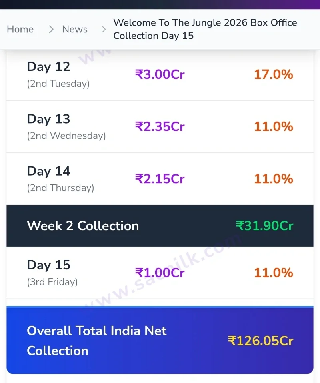Click the 17.0% occupancy value for Day 12
The image size is (320, 383).
tap(274, 74)
